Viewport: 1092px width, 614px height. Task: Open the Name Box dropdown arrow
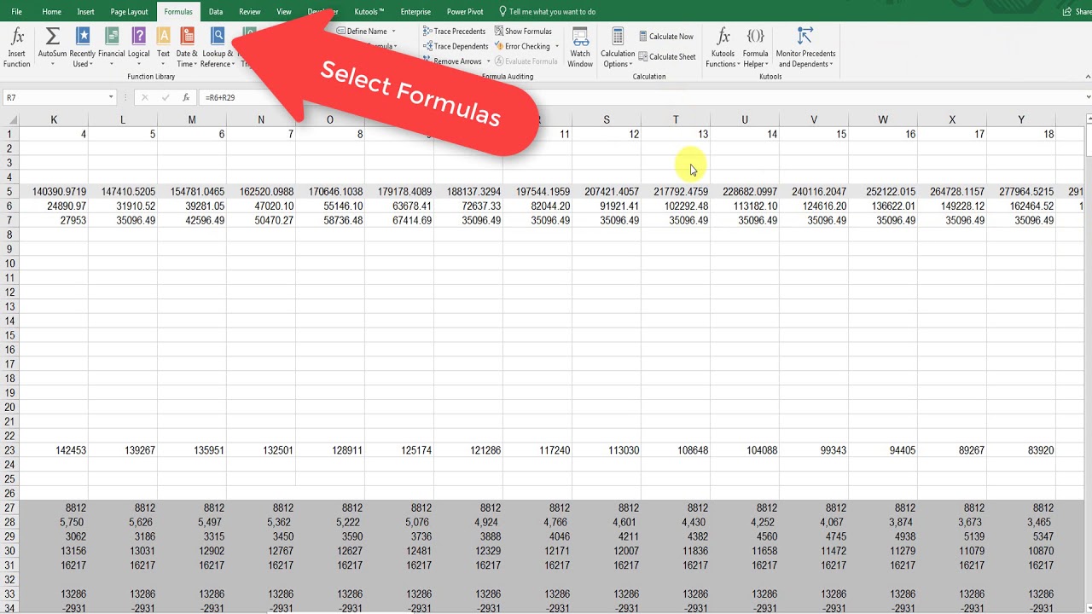[111, 97]
